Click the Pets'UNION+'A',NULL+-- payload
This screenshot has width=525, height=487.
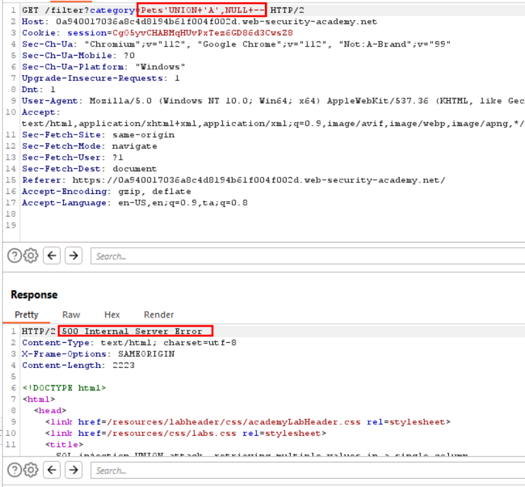(x=202, y=10)
